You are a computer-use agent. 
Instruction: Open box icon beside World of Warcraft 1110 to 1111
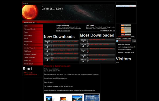point(52,50)
